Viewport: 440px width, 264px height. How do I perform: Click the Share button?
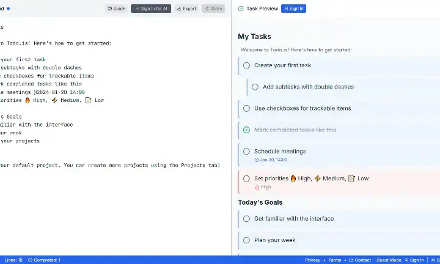(213, 9)
